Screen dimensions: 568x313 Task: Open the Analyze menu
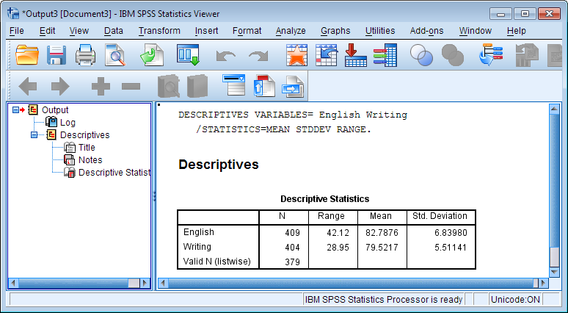coord(291,31)
